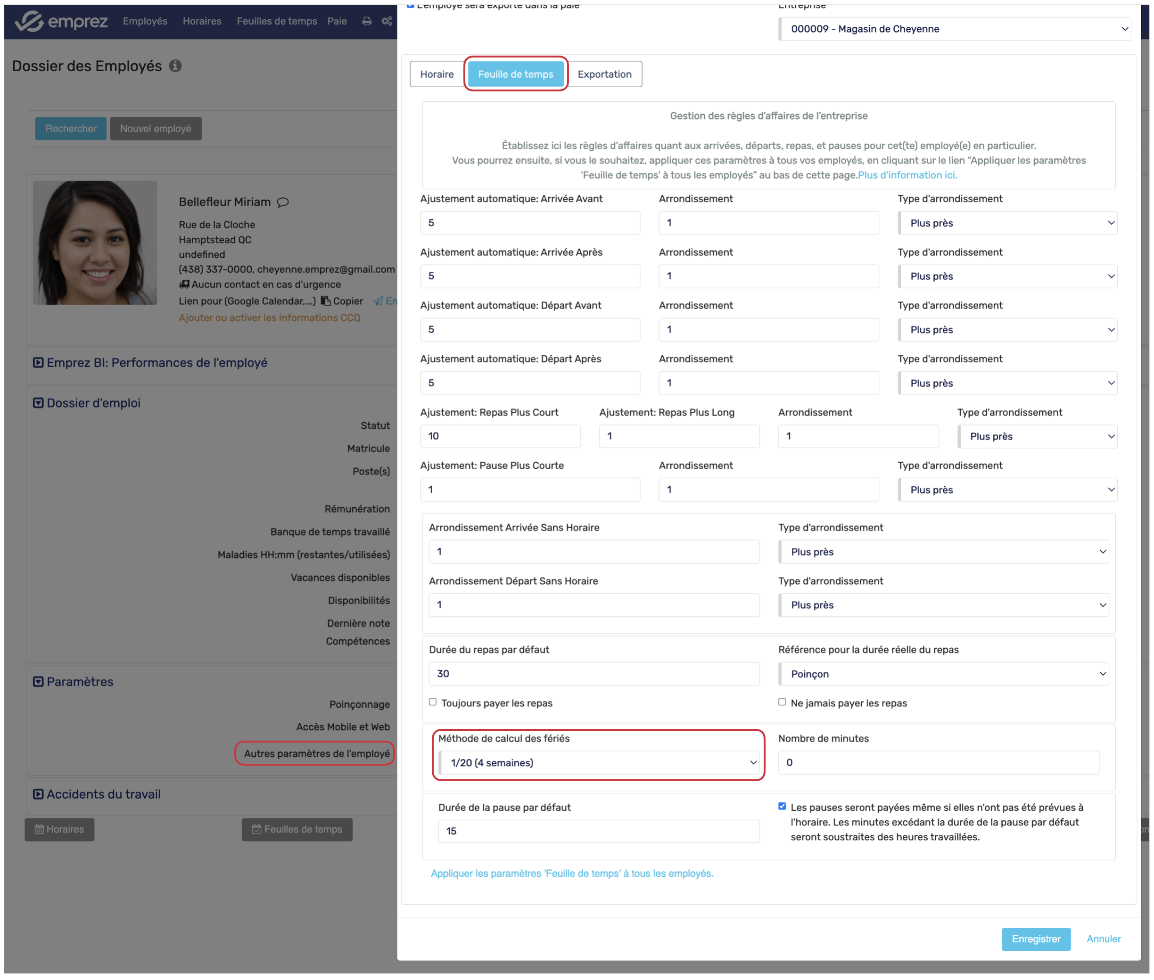Uncheck the paid pauses checkbox
Viewport: 1154px width, 980px height.
(782, 807)
